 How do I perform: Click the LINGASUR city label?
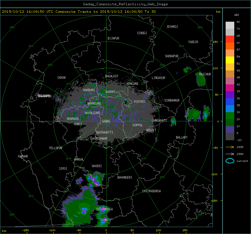[158, 78]
